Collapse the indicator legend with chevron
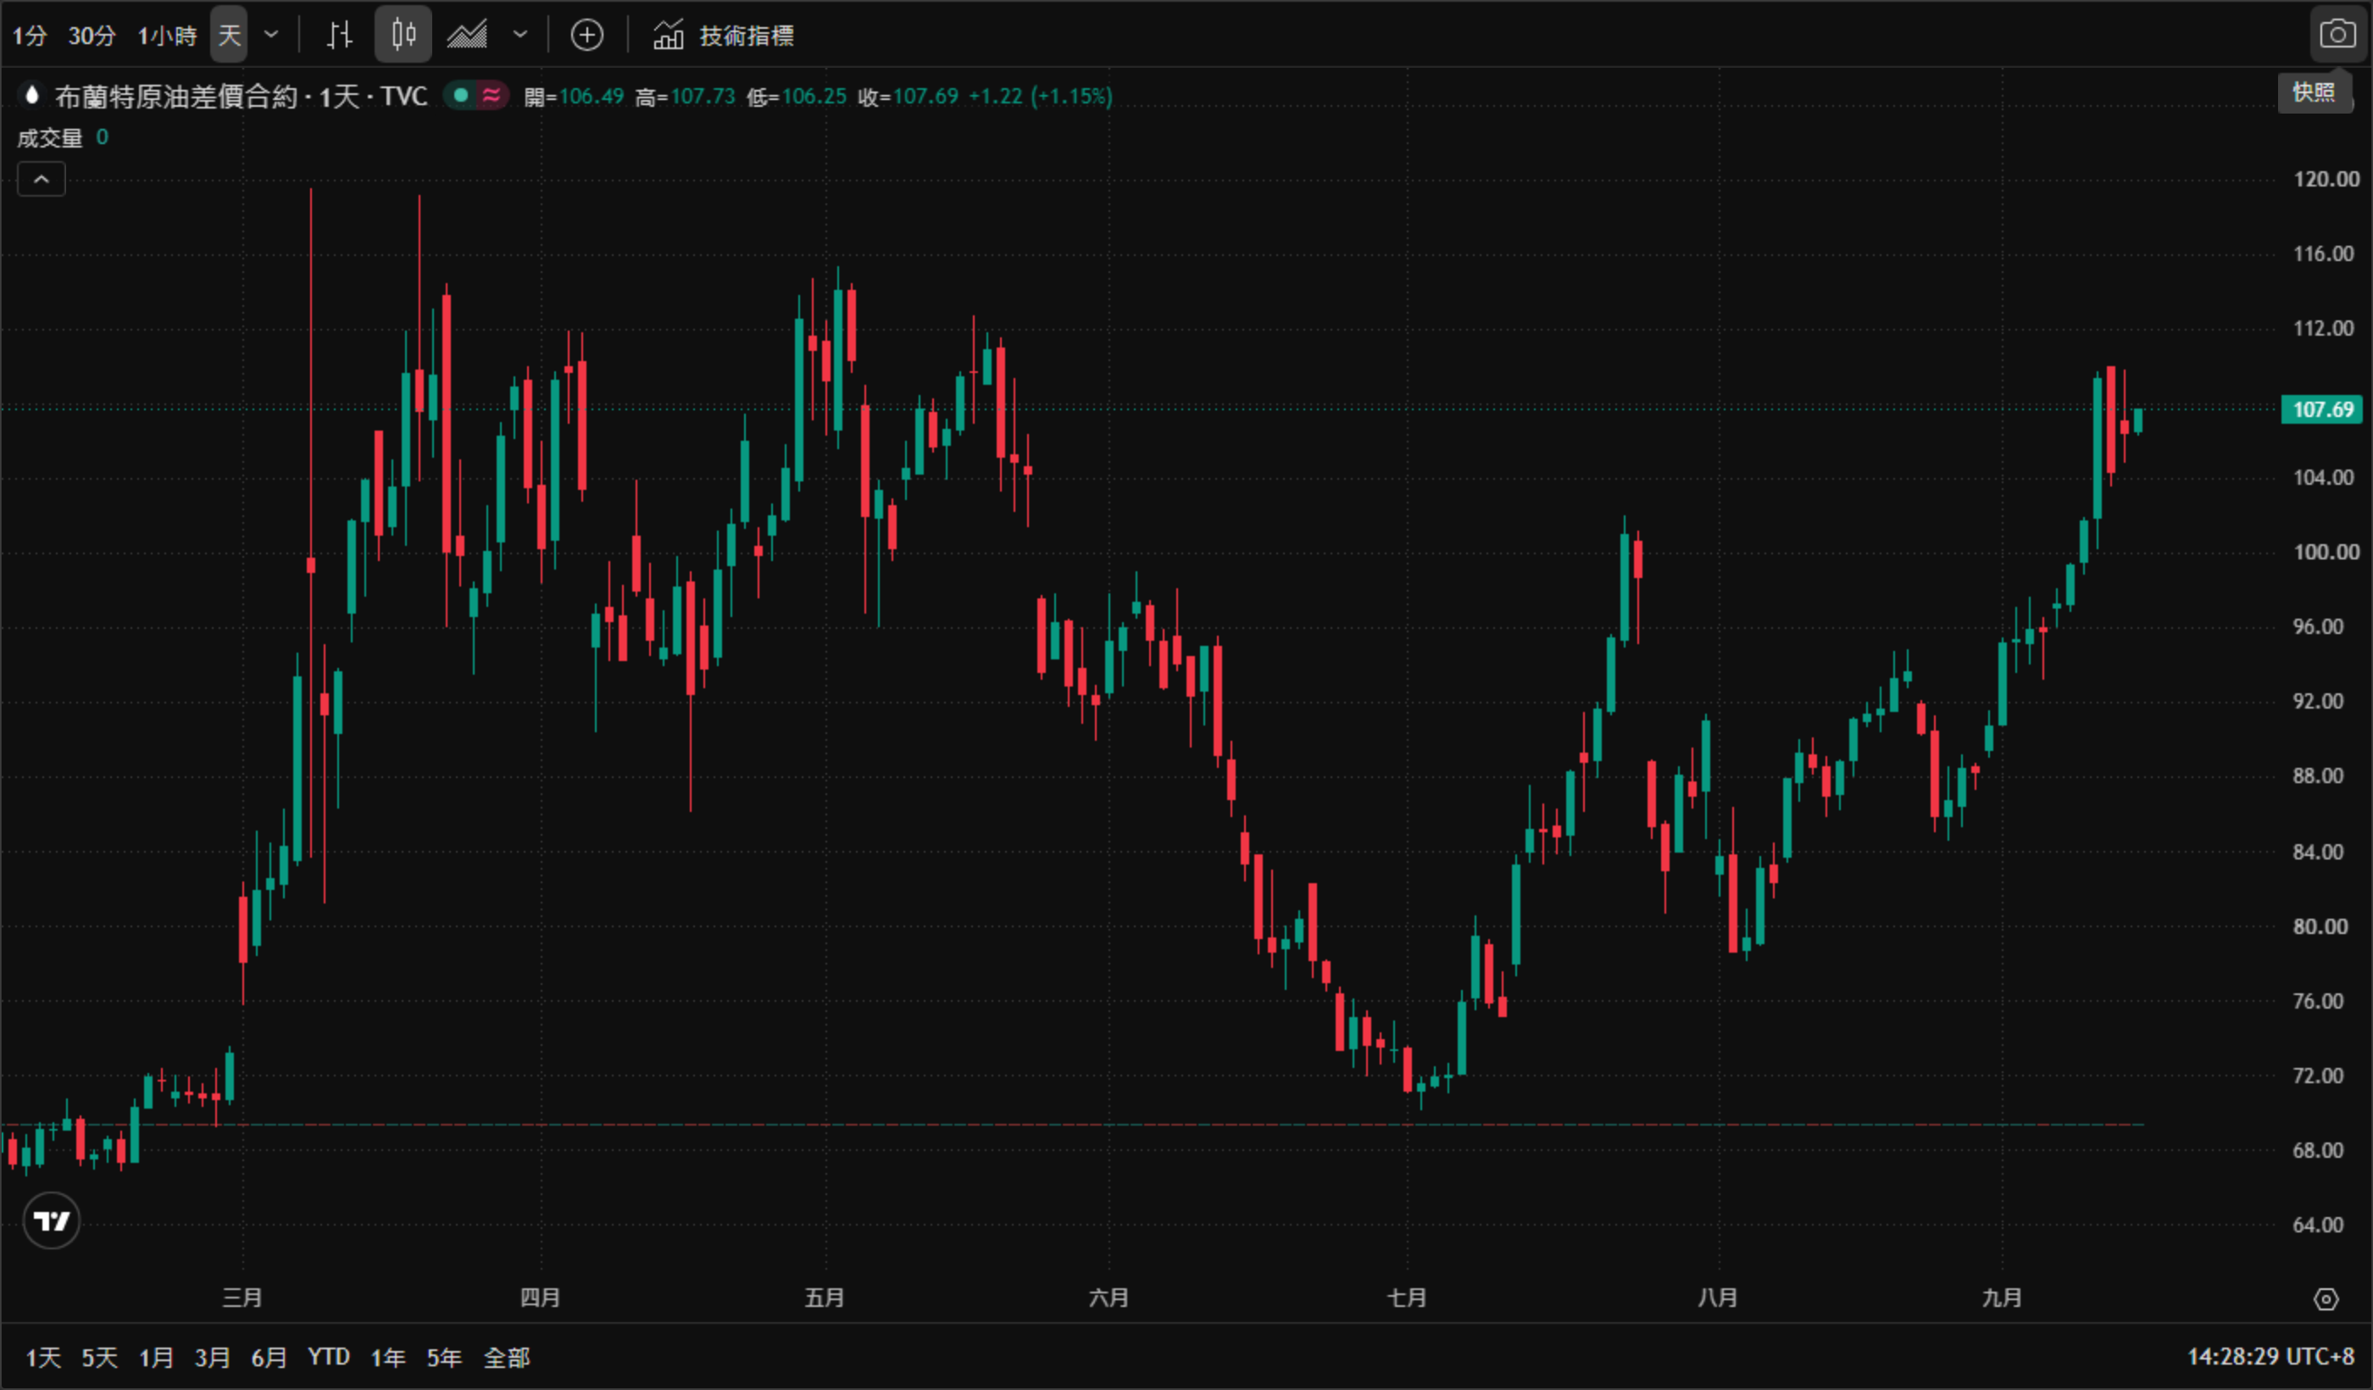Image resolution: width=2373 pixels, height=1390 pixels. (42, 179)
